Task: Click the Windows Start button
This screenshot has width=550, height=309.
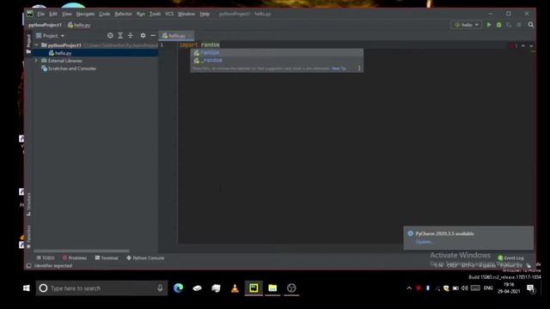Action: pyautogui.click(x=27, y=288)
